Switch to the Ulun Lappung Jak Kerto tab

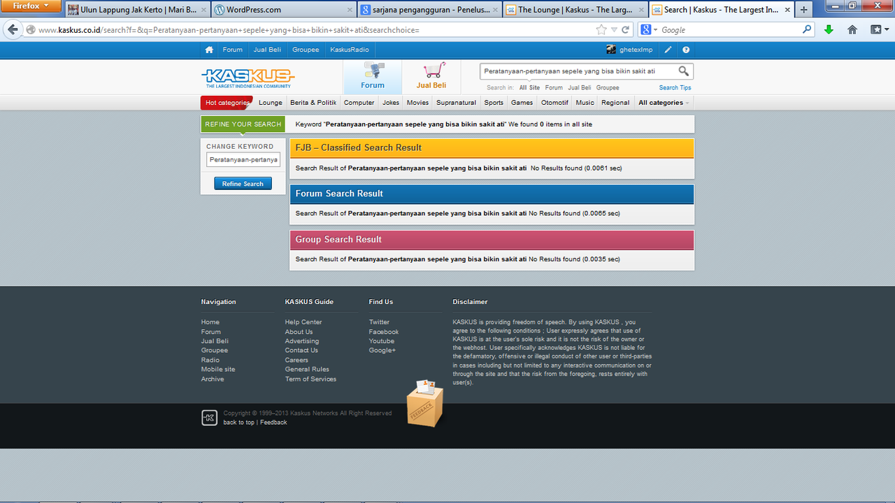137,10
